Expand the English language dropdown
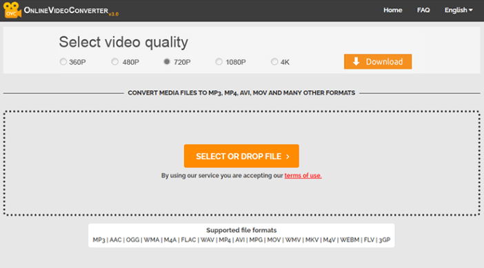This screenshot has width=484, height=268. [x=458, y=10]
